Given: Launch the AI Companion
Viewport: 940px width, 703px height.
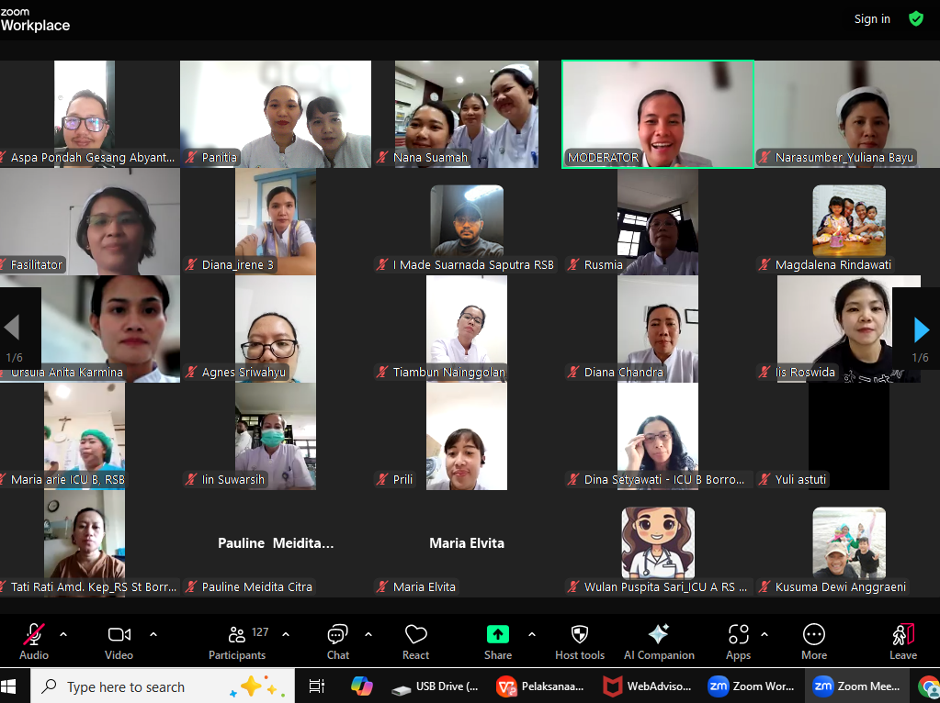Looking at the screenshot, I should click(x=659, y=641).
